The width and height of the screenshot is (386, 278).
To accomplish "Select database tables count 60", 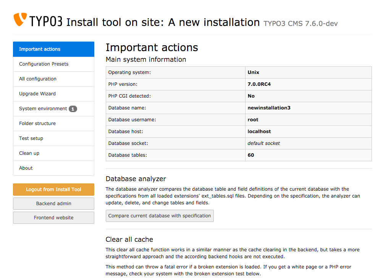I will pyautogui.click(x=250, y=155).
